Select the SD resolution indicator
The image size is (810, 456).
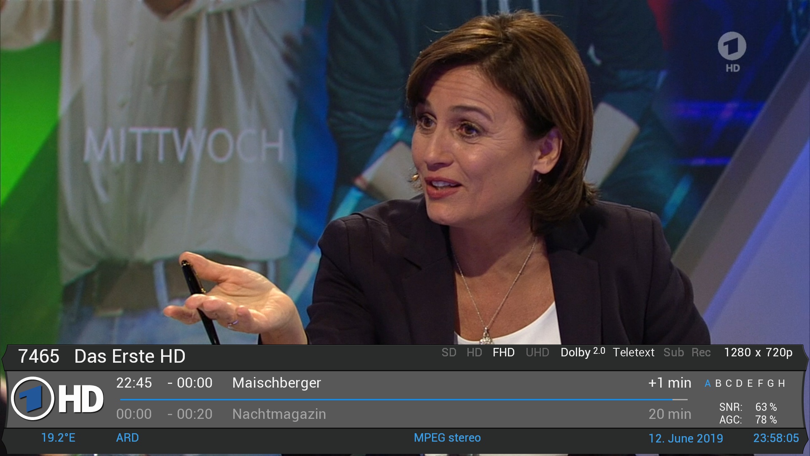(x=449, y=353)
